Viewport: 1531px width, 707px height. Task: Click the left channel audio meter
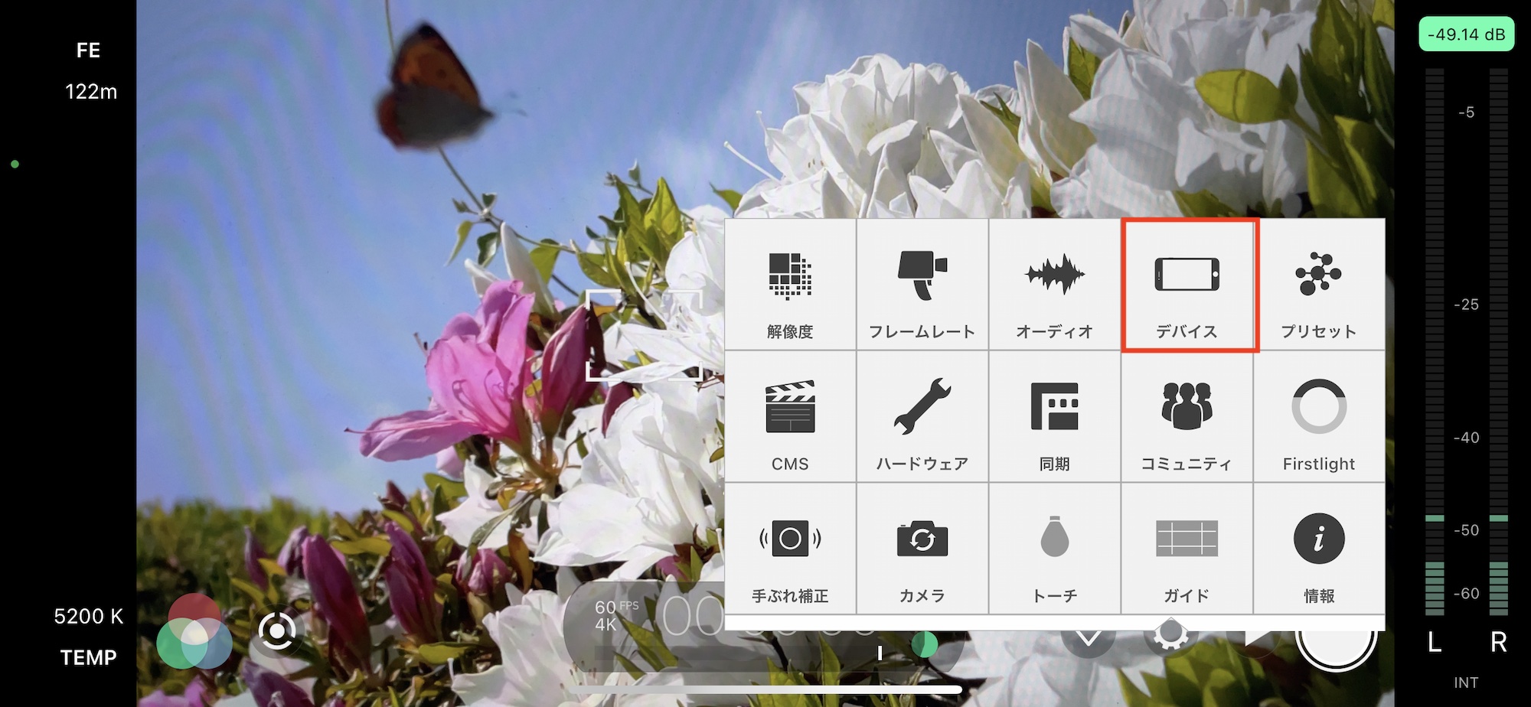click(1435, 341)
